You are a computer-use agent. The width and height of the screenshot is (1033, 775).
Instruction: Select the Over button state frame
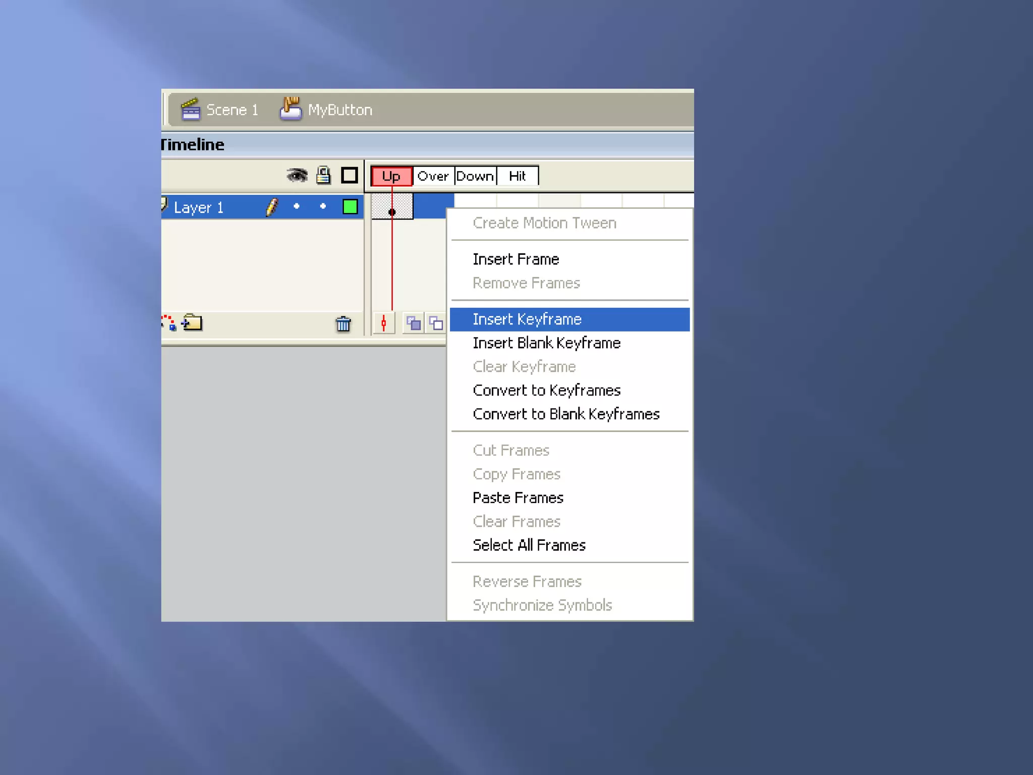pos(433,176)
